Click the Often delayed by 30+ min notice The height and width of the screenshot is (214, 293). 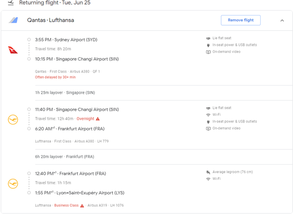55,77
